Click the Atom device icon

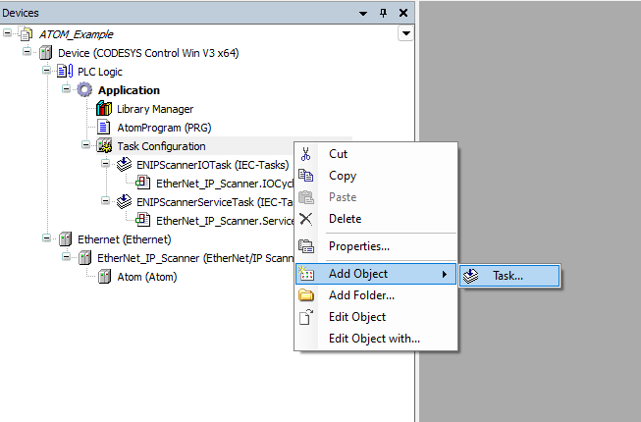[104, 277]
